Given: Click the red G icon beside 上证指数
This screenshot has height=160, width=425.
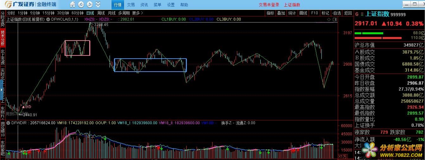Looking at the screenshot, I should click(x=357, y=14).
